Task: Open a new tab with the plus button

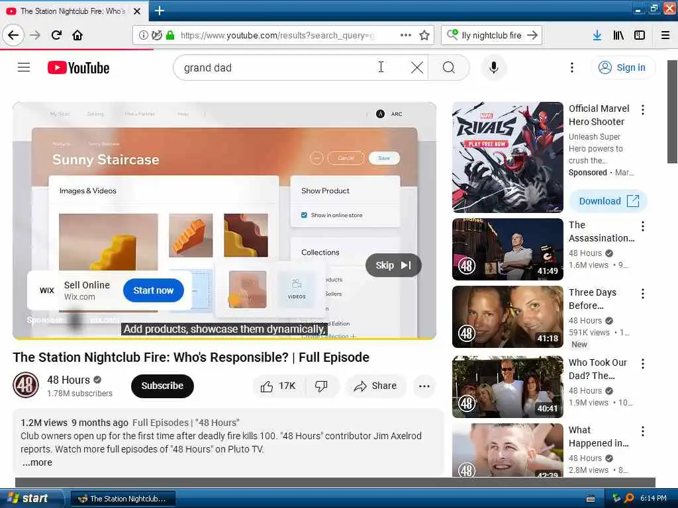Action: (159, 11)
